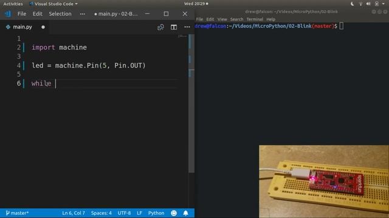The height and width of the screenshot is (218, 389).
Task: Click the minimap at editor top right
Action: (183, 36)
